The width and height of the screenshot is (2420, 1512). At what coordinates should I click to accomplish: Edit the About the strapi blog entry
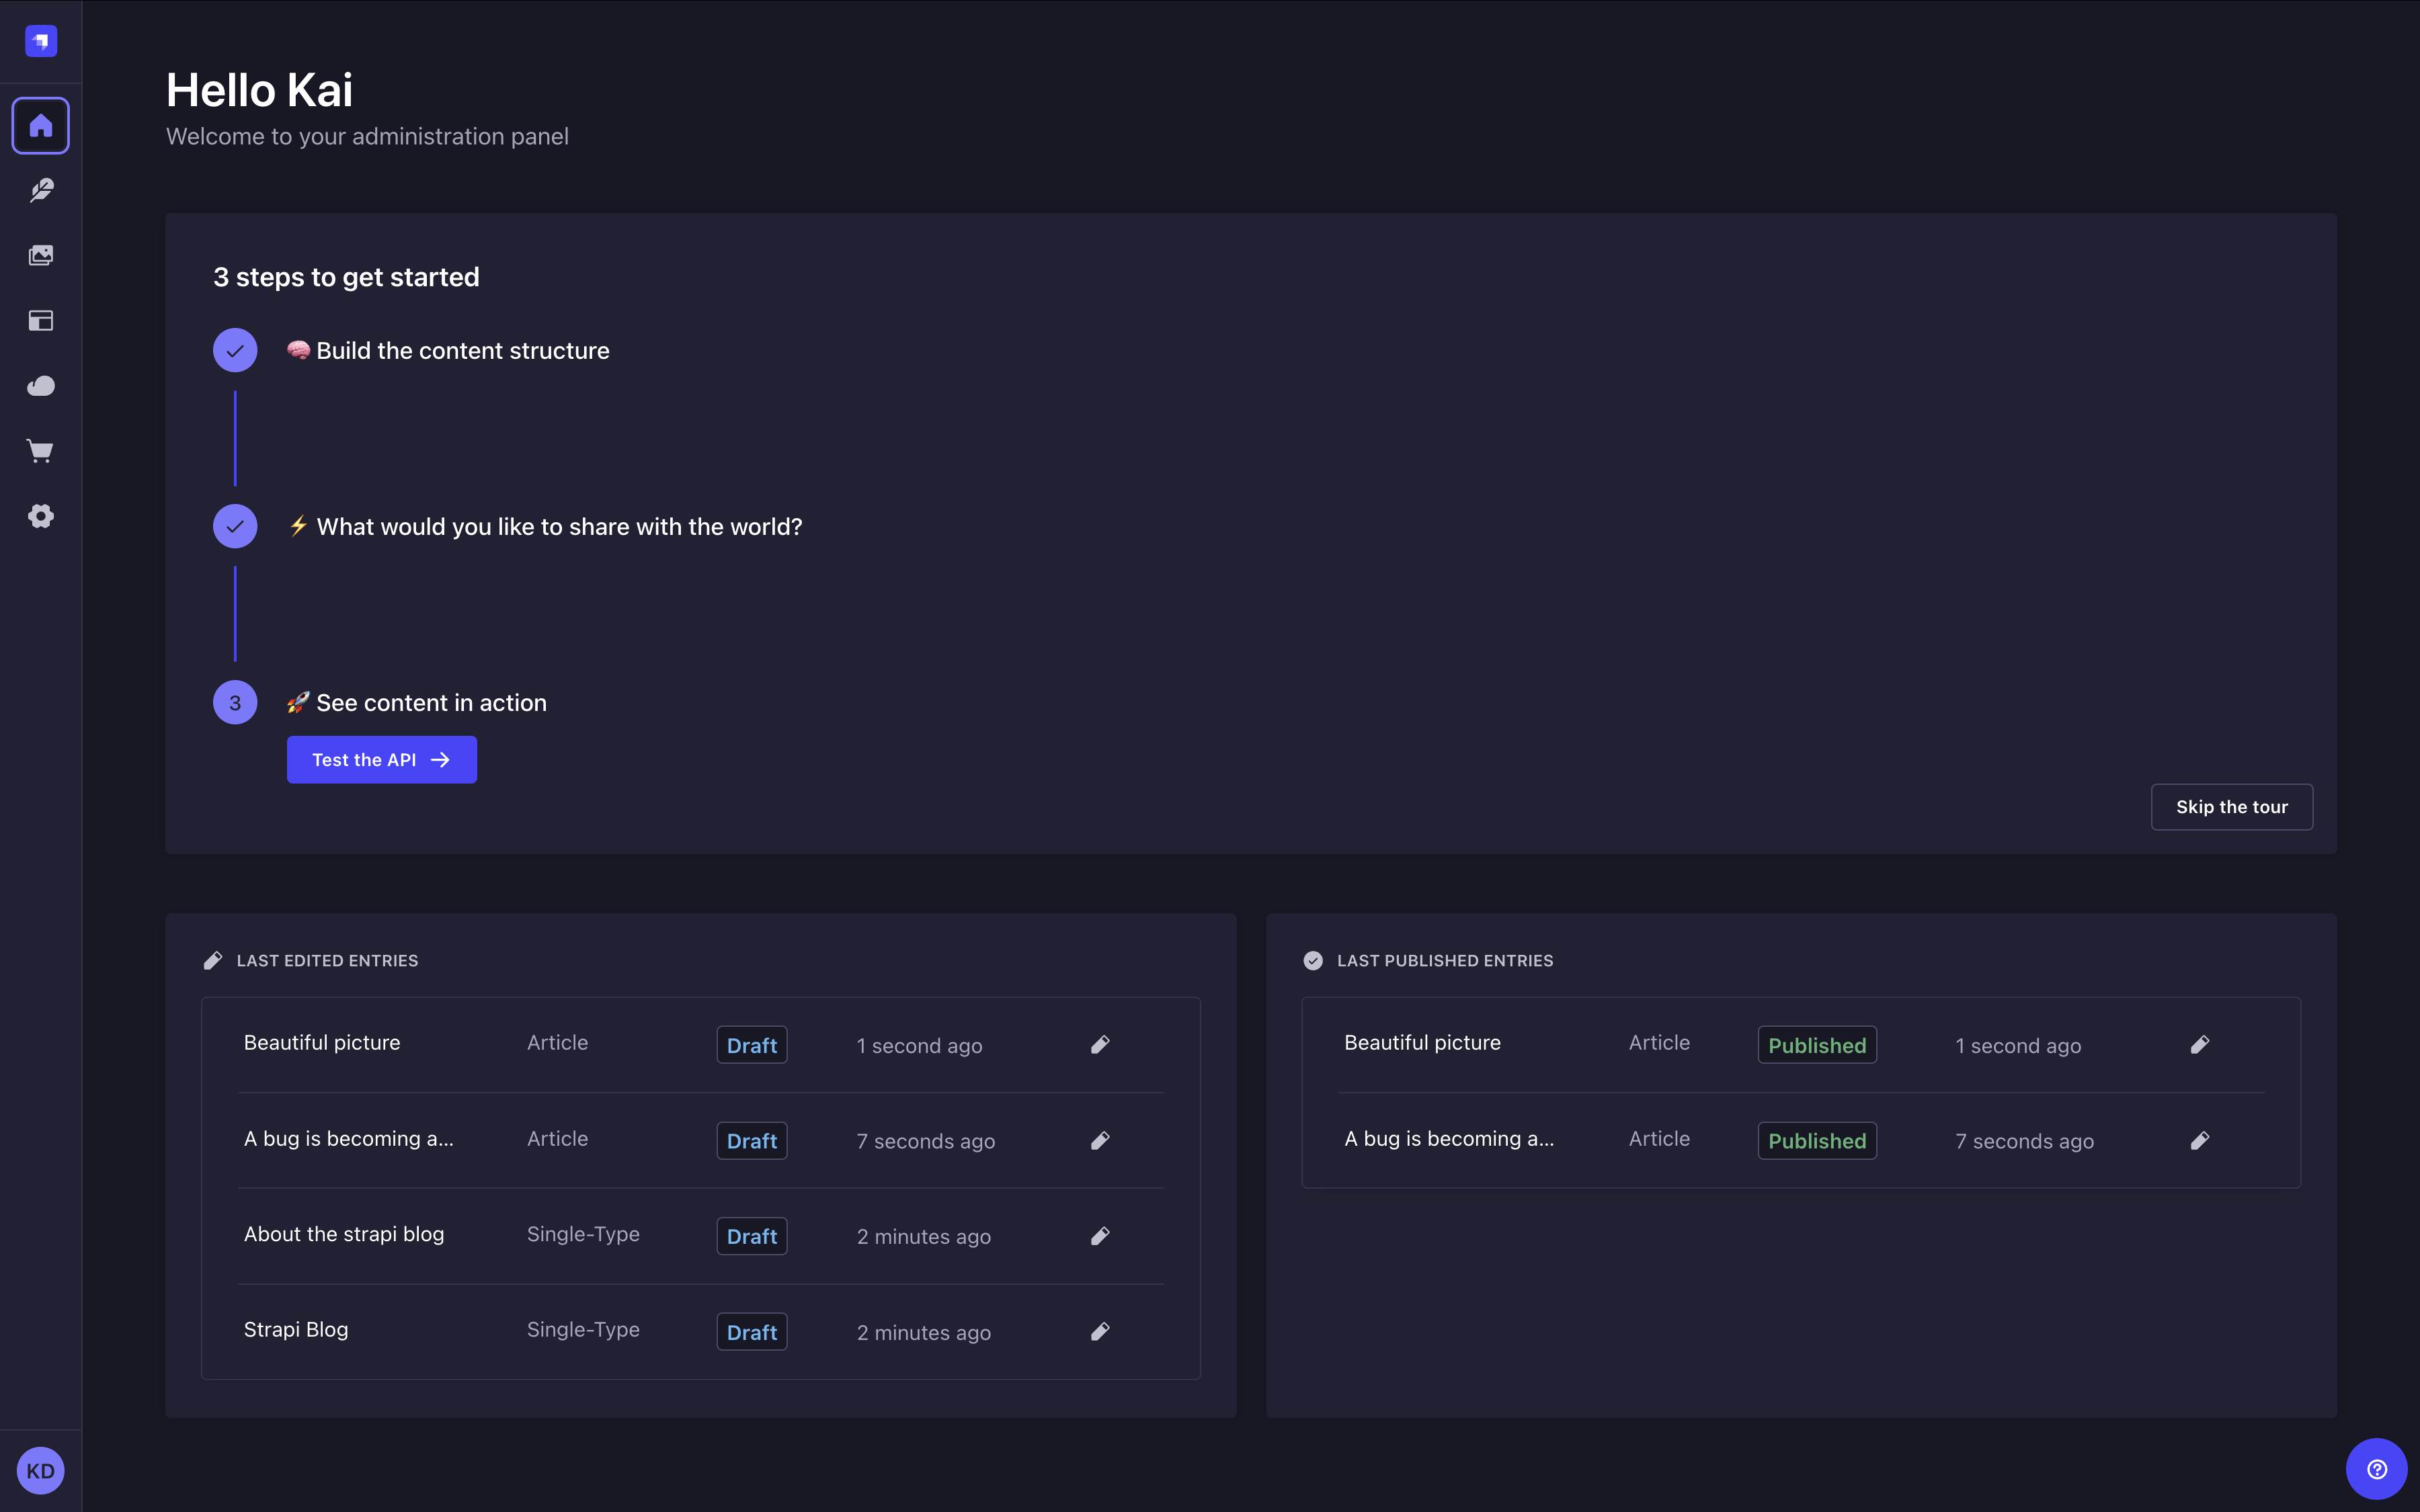pos(1100,1236)
